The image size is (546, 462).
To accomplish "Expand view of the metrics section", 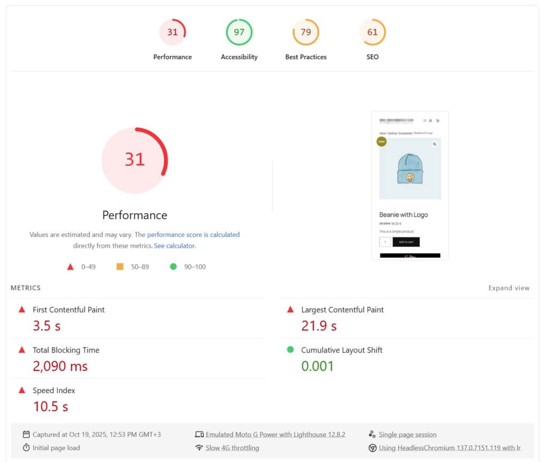I will tap(509, 288).
